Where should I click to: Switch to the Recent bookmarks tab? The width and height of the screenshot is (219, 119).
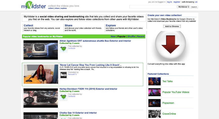(141, 36)
